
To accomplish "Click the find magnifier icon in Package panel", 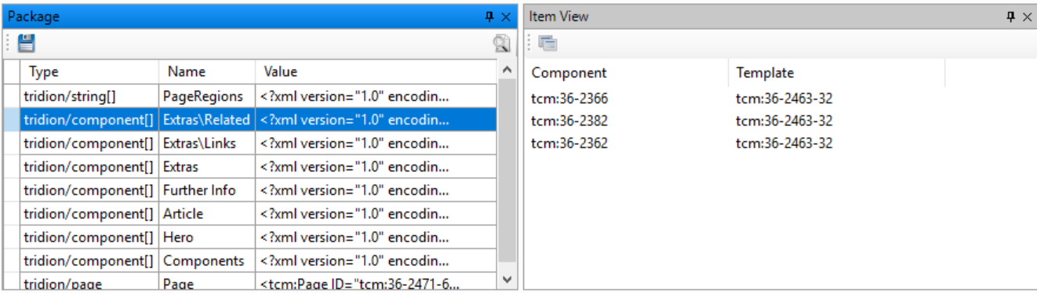I will (x=501, y=44).
